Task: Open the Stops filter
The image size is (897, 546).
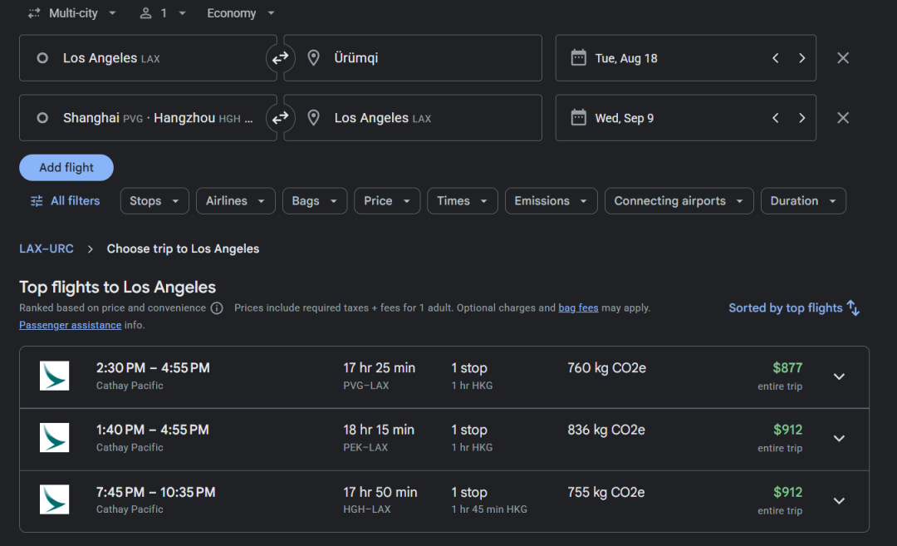Action: [154, 201]
